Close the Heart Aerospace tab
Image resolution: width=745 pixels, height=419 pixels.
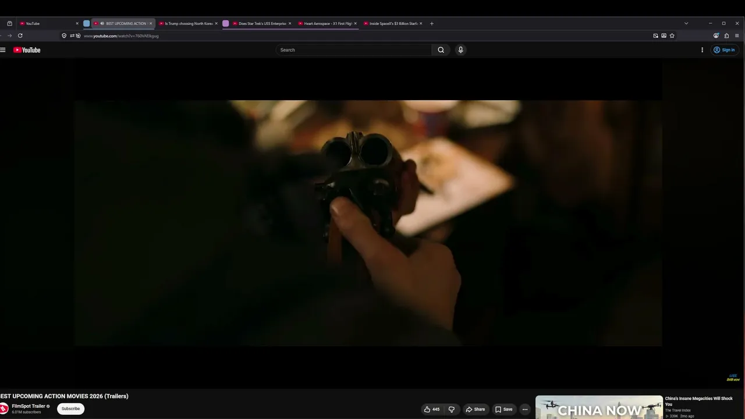pos(355,23)
